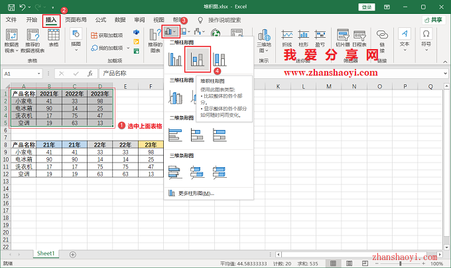Select the stacked column chart (堆积柱形图) icon
Viewport: 451px width, 268px height.
(x=198, y=59)
